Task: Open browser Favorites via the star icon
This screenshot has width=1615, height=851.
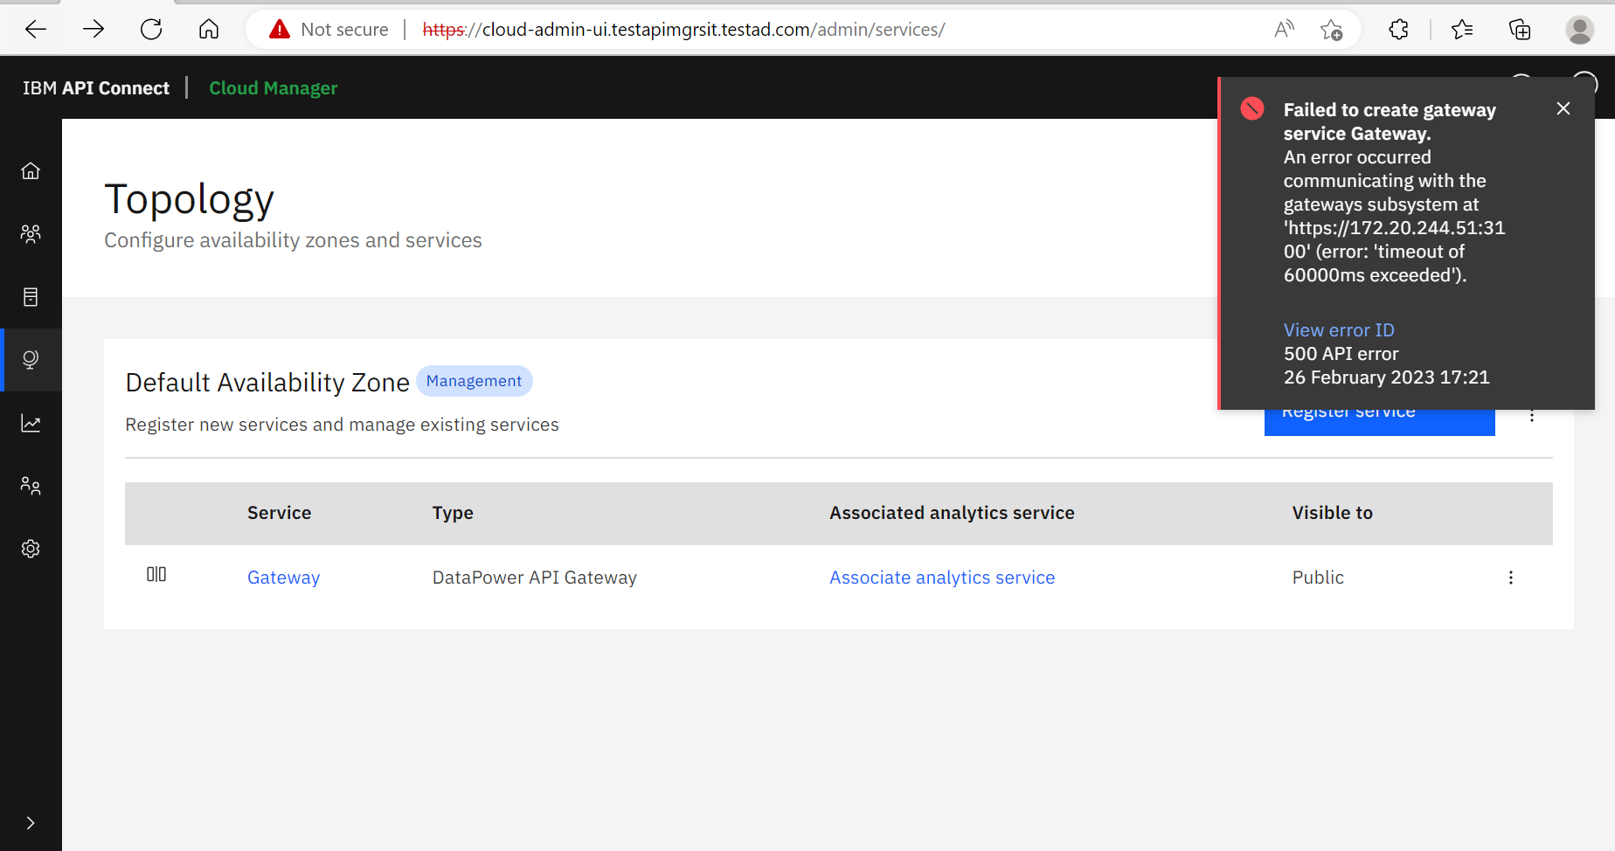Action: [x=1462, y=29]
